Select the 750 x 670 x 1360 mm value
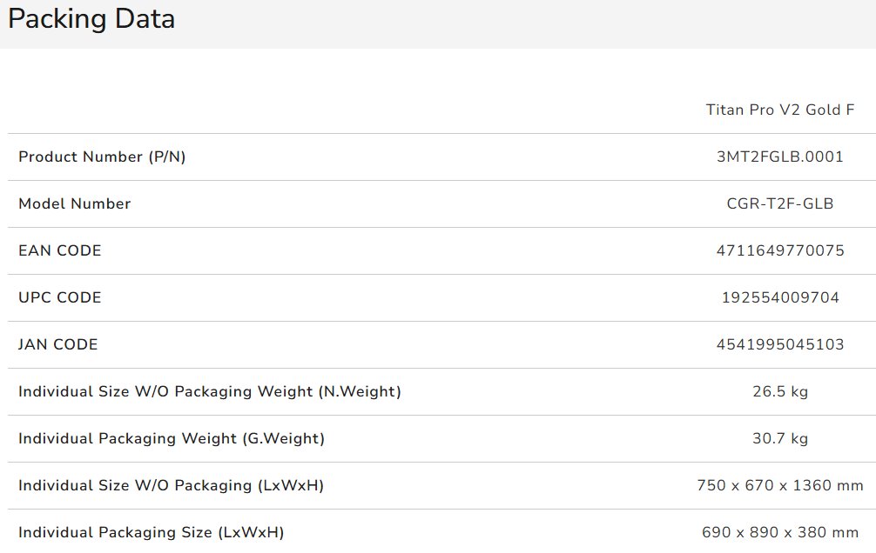Image resolution: width=876 pixels, height=553 pixels. point(780,485)
